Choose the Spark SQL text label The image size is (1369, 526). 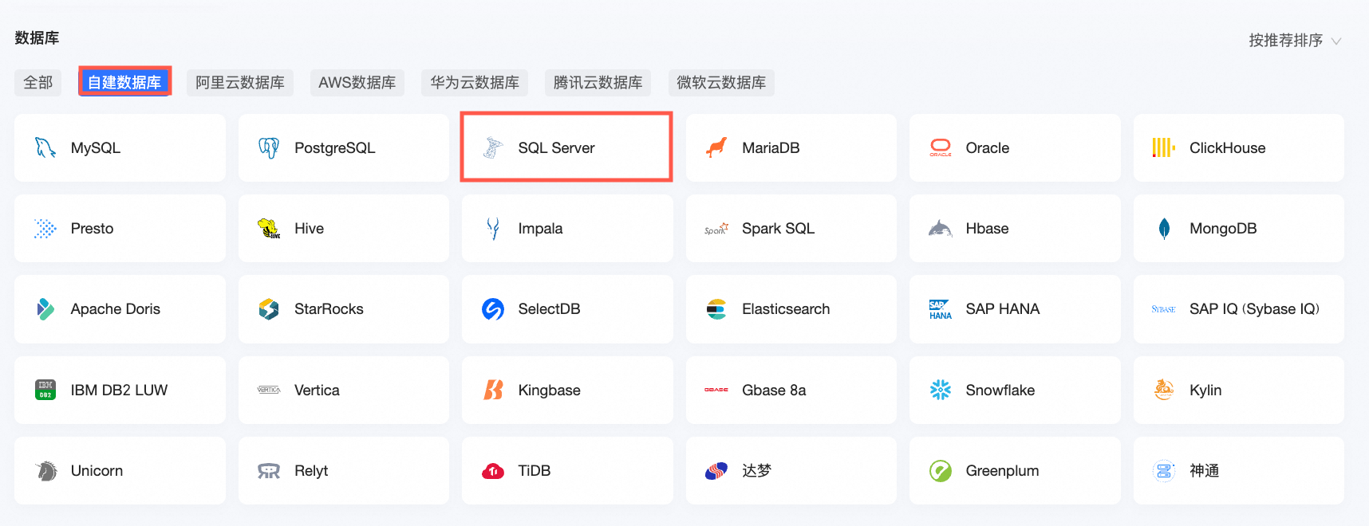pyautogui.click(x=778, y=229)
